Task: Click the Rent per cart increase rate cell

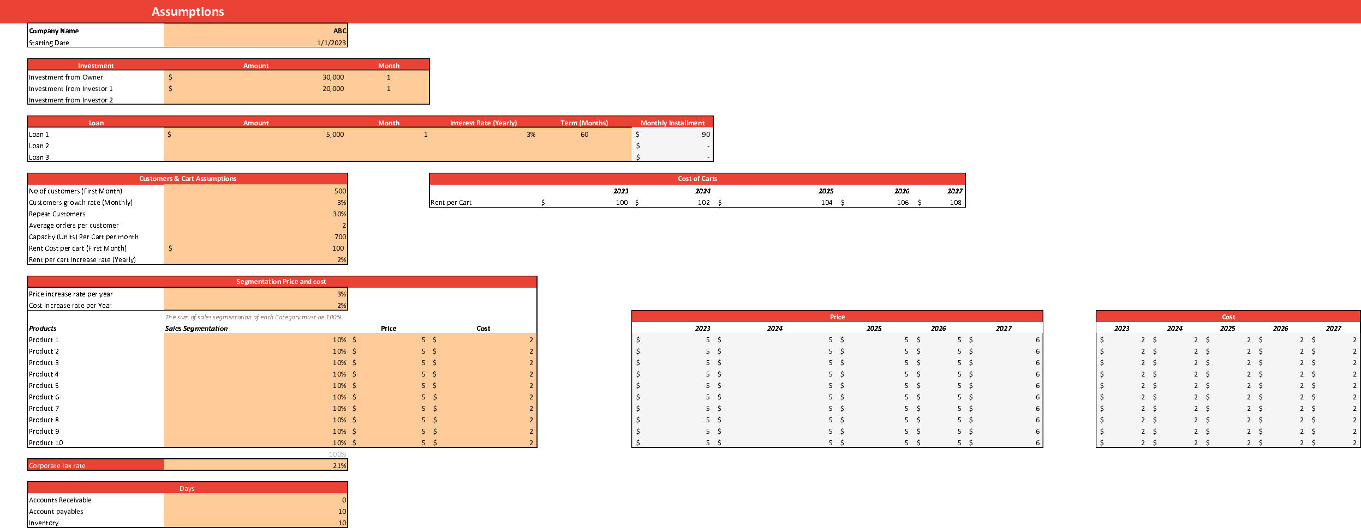Action: [x=255, y=259]
